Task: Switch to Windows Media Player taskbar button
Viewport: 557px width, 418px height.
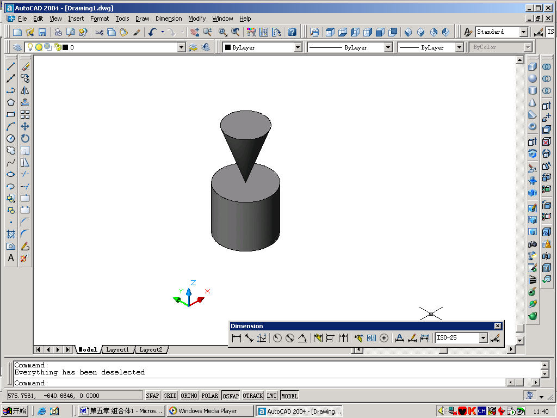Action: point(211,411)
